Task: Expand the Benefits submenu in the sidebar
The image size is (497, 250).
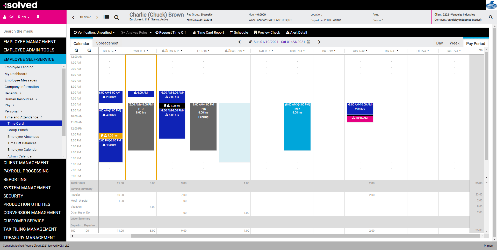Action: click(x=13, y=93)
